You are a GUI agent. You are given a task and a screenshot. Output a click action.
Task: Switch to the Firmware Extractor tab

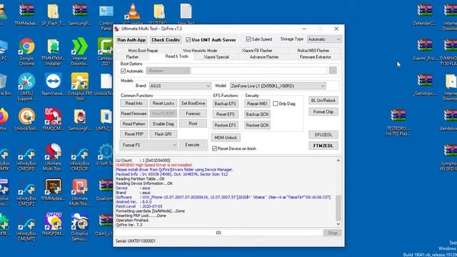pyautogui.click(x=316, y=57)
